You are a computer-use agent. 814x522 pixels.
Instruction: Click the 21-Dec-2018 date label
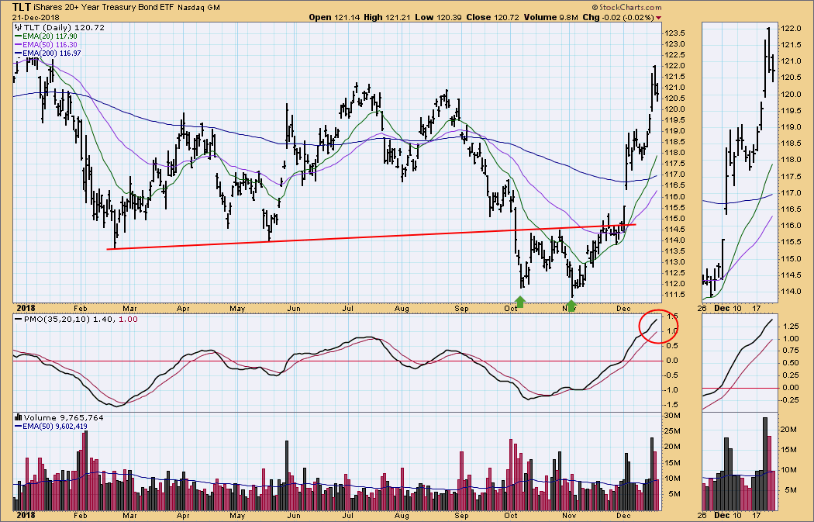(x=36, y=17)
